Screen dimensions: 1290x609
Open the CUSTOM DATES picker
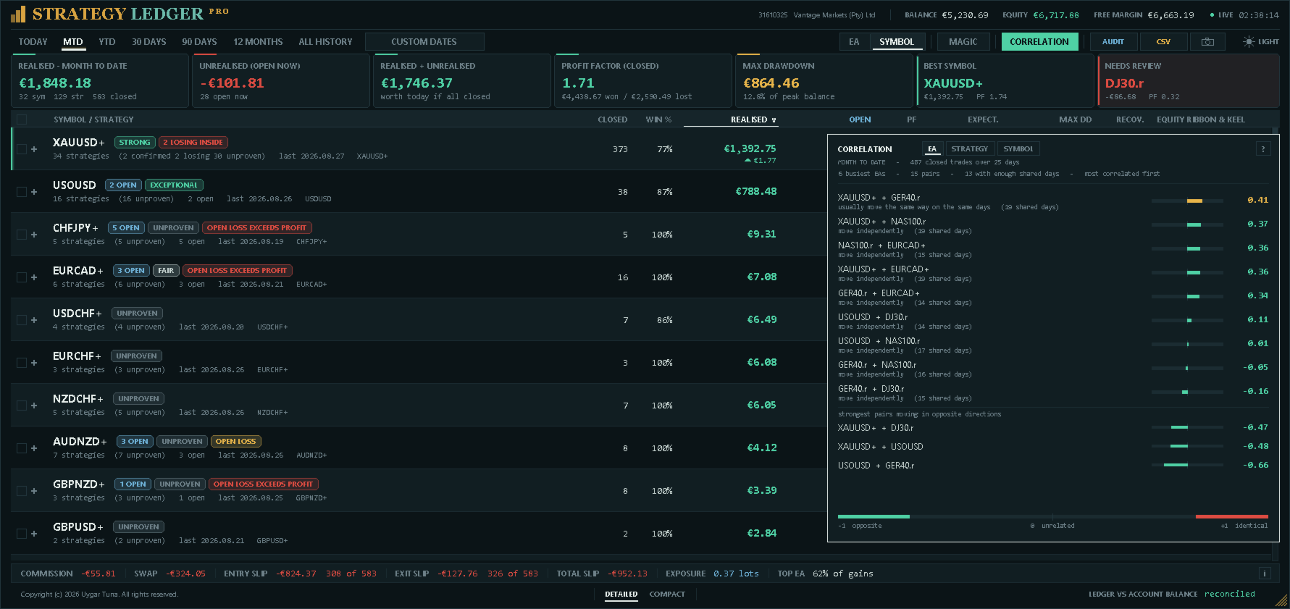pyautogui.click(x=424, y=42)
